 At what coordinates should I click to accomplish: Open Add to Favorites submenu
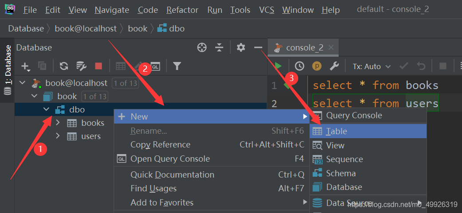[x=212, y=203]
